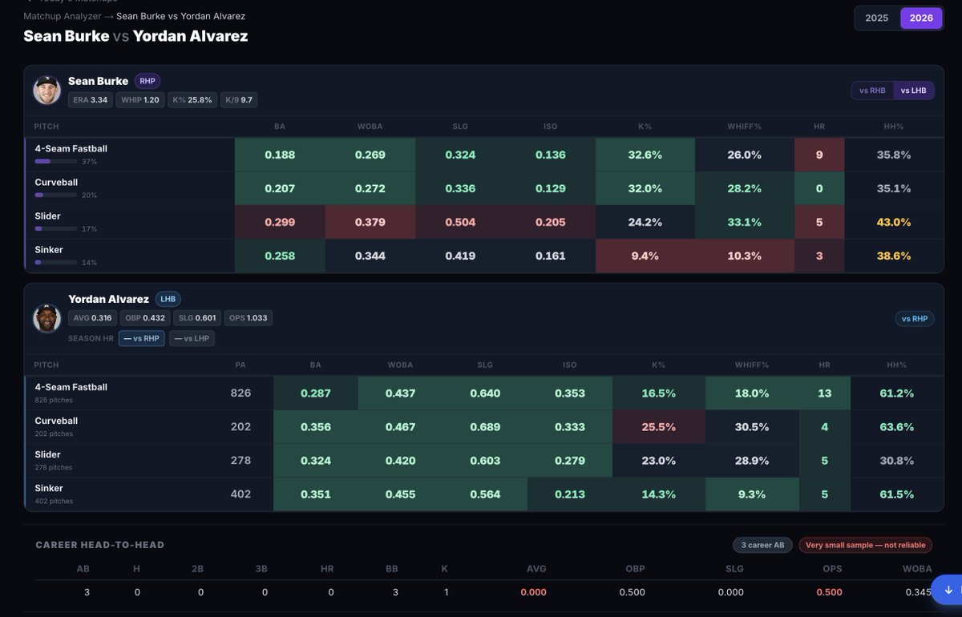The image size is (962, 617).
Task: Sort pitcher table by WHIFF% header
Action: pos(744,127)
